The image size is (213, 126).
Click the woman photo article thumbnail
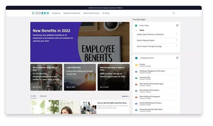[x=55, y=107]
